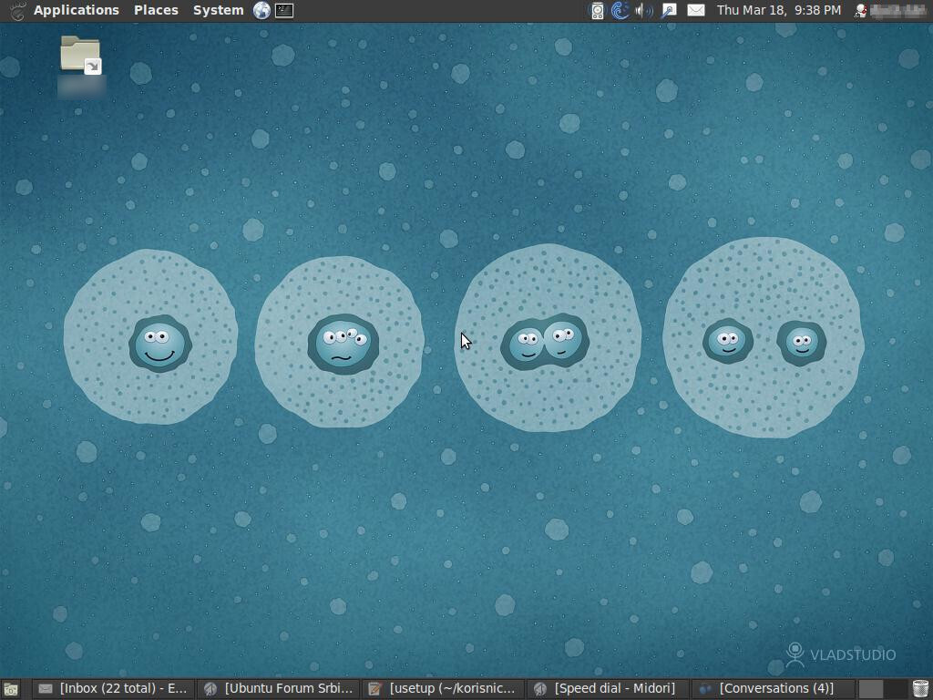This screenshot has width=933, height=700.
Task: Toggle Show Desktop at the bottom-left
Action: [13, 688]
